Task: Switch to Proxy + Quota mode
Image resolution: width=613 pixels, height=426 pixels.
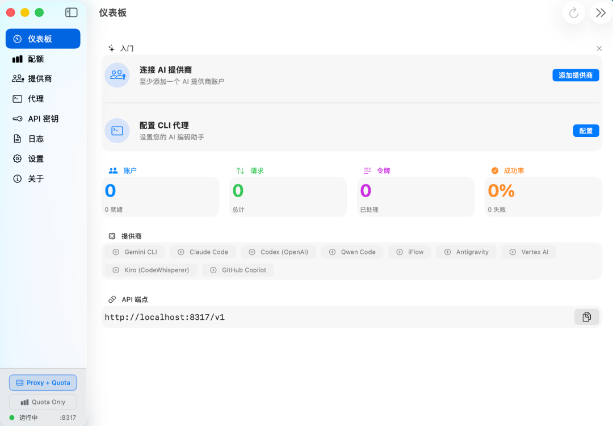Action: coord(43,383)
